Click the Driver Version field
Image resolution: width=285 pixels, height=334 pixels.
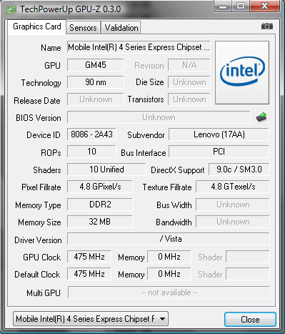pos(169,239)
